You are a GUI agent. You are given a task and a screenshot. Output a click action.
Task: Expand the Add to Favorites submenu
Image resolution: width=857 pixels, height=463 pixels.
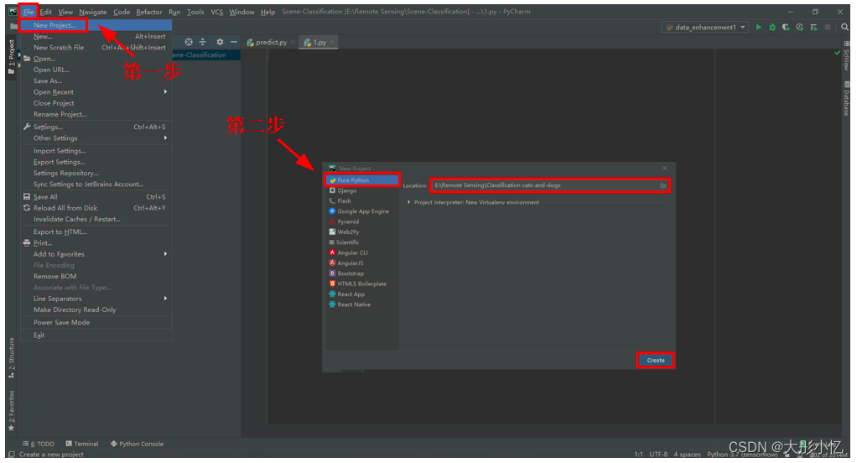click(96, 254)
